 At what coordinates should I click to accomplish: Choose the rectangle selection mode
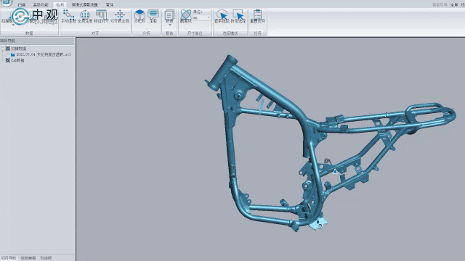(238, 16)
